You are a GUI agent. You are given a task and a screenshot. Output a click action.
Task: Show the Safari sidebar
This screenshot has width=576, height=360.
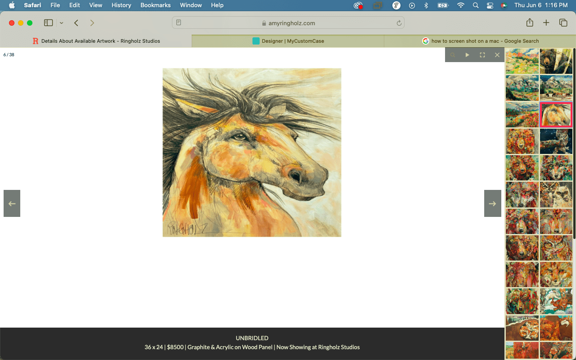click(49, 23)
